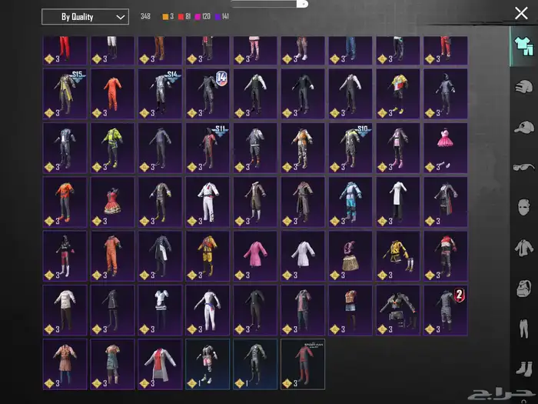This screenshot has height=404, width=538.
Task: Close the inventory screen
Action: coord(521,13)
